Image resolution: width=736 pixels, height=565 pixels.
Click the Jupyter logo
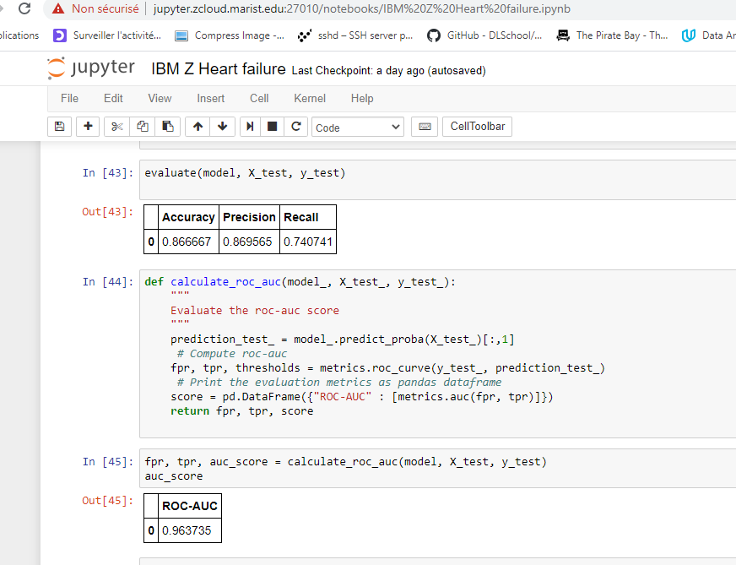pyautogui.click(x=91, y=68)
